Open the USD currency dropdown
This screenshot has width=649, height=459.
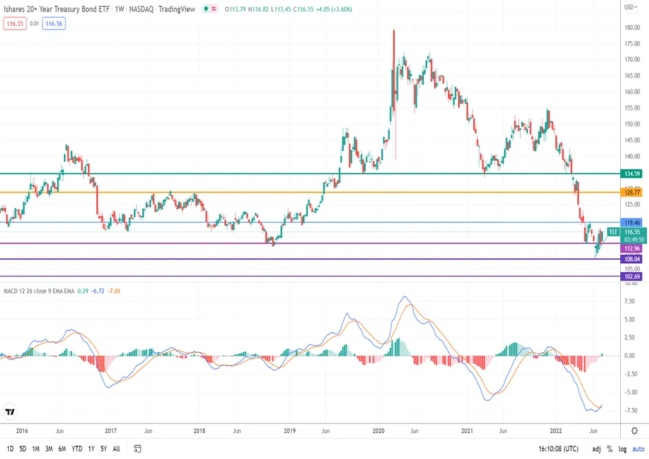tap(631, 7)
